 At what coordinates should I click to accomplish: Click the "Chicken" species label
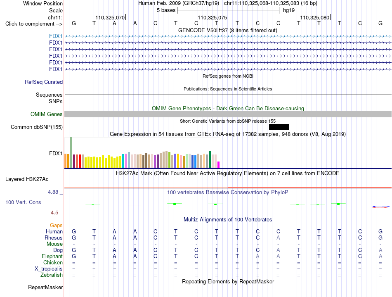53,262
